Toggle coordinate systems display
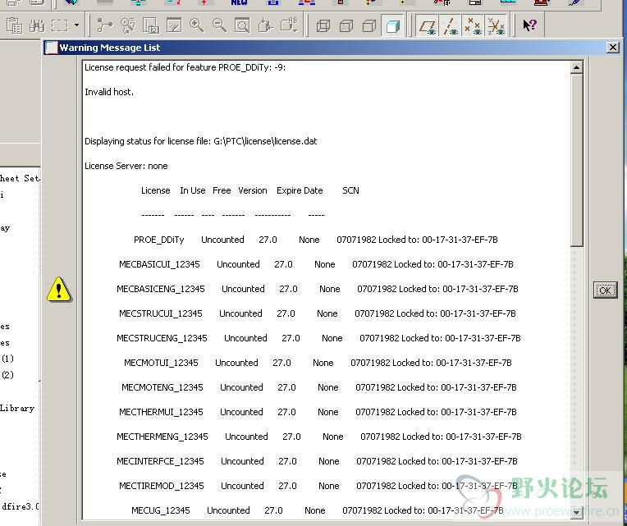627x526 pixels. (497, 26)
